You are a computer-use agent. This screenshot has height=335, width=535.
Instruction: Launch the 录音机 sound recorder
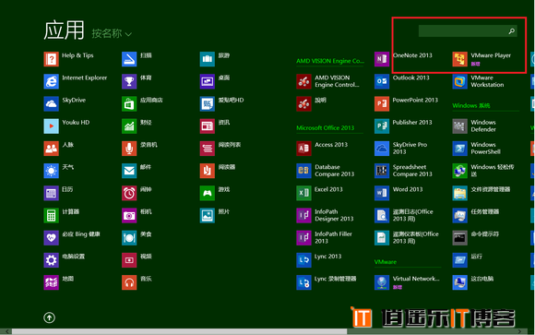tap(139, 149)
